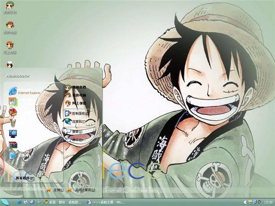
Task: Open 搜索 (Search) from Start menu
Action: click(x=73, y=131)
